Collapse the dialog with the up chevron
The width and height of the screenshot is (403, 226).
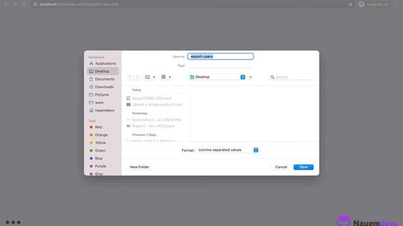pyautogui.click(x=251, y=77)
